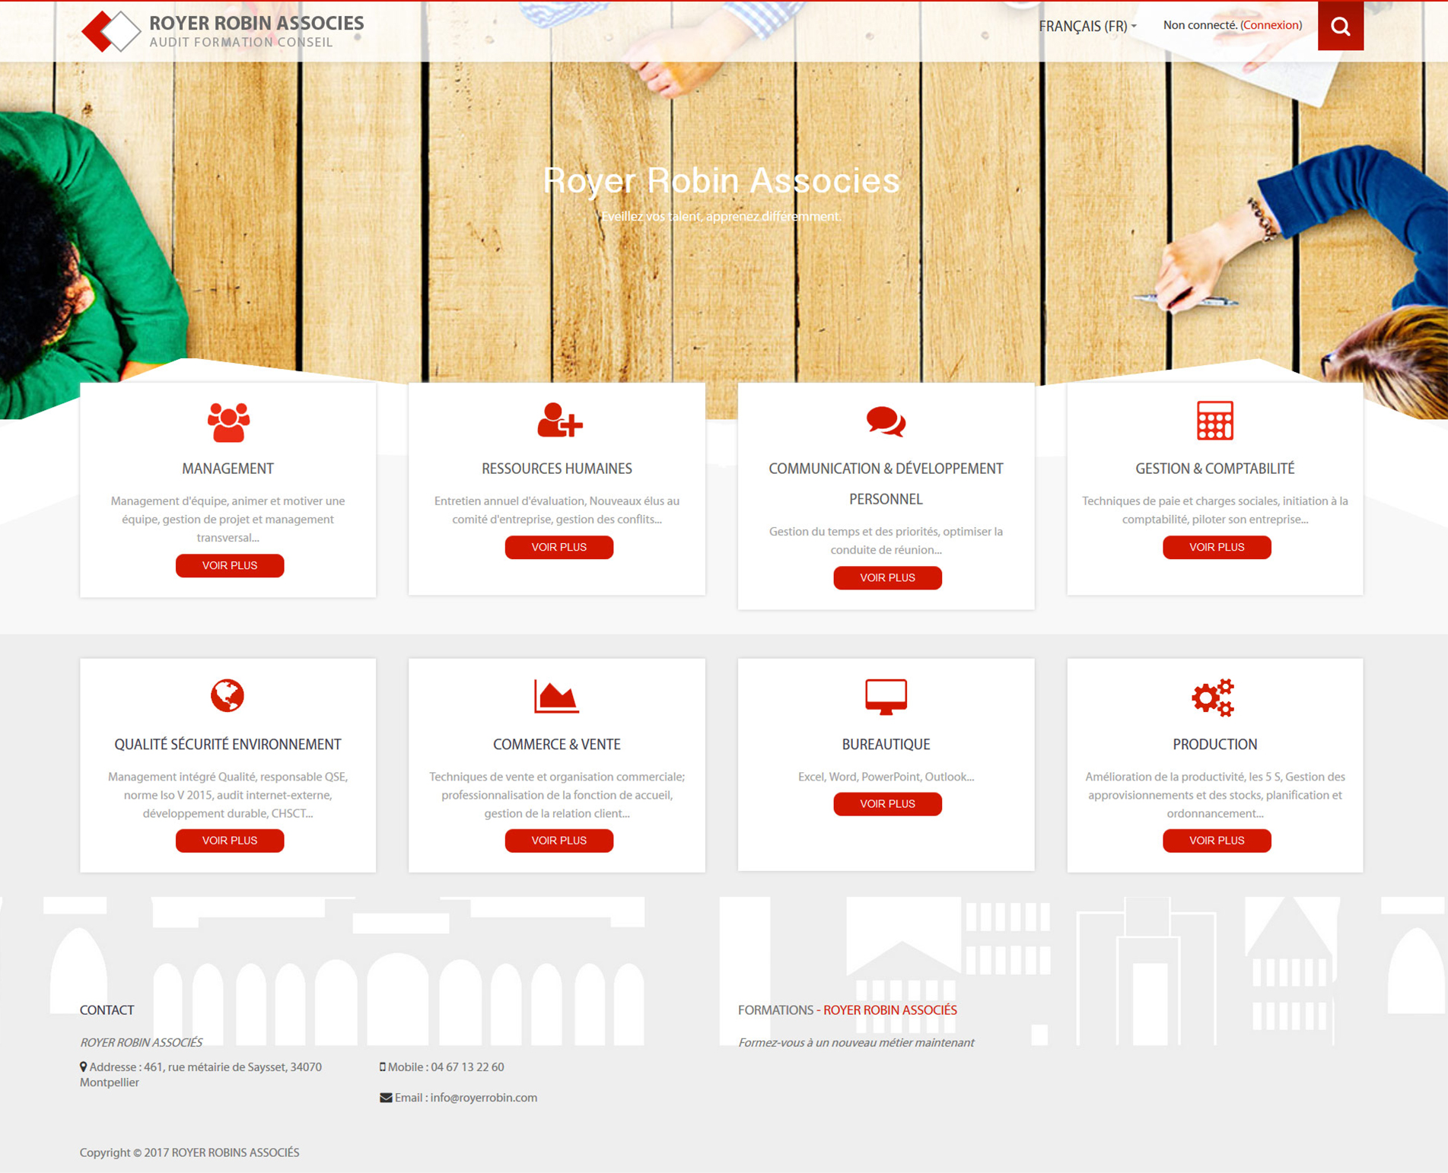Click the mobile phone icon in footer
The image size is (1448, 1173).
pos(383,1067)
